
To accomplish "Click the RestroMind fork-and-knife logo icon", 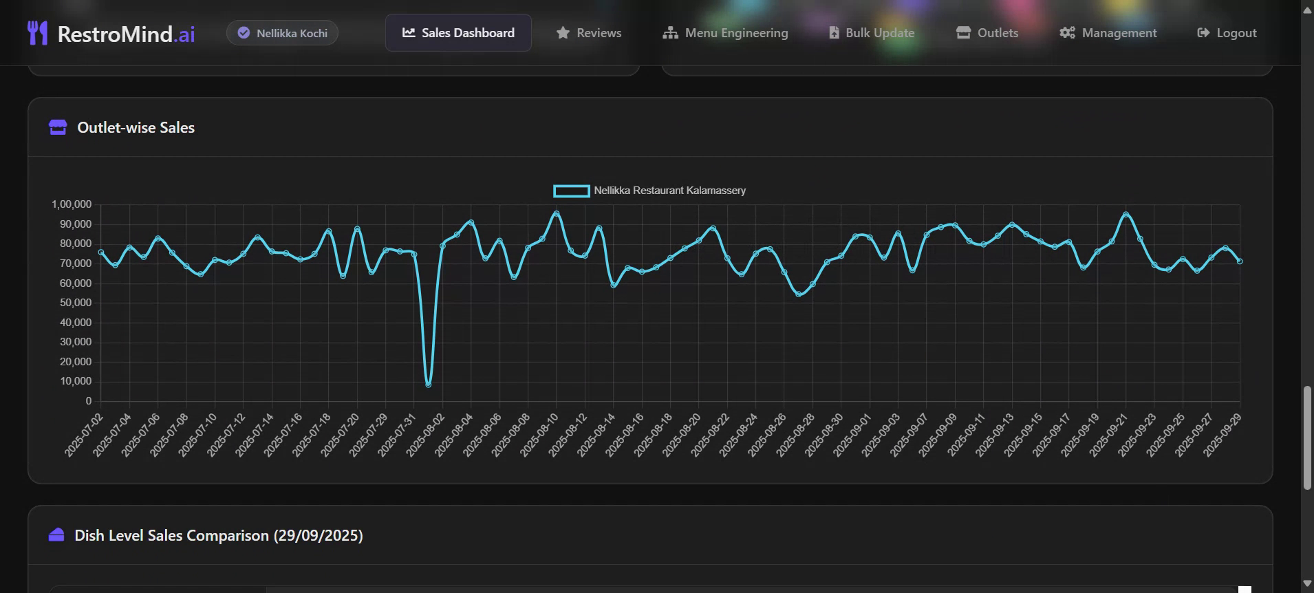I will pos(37,33).
